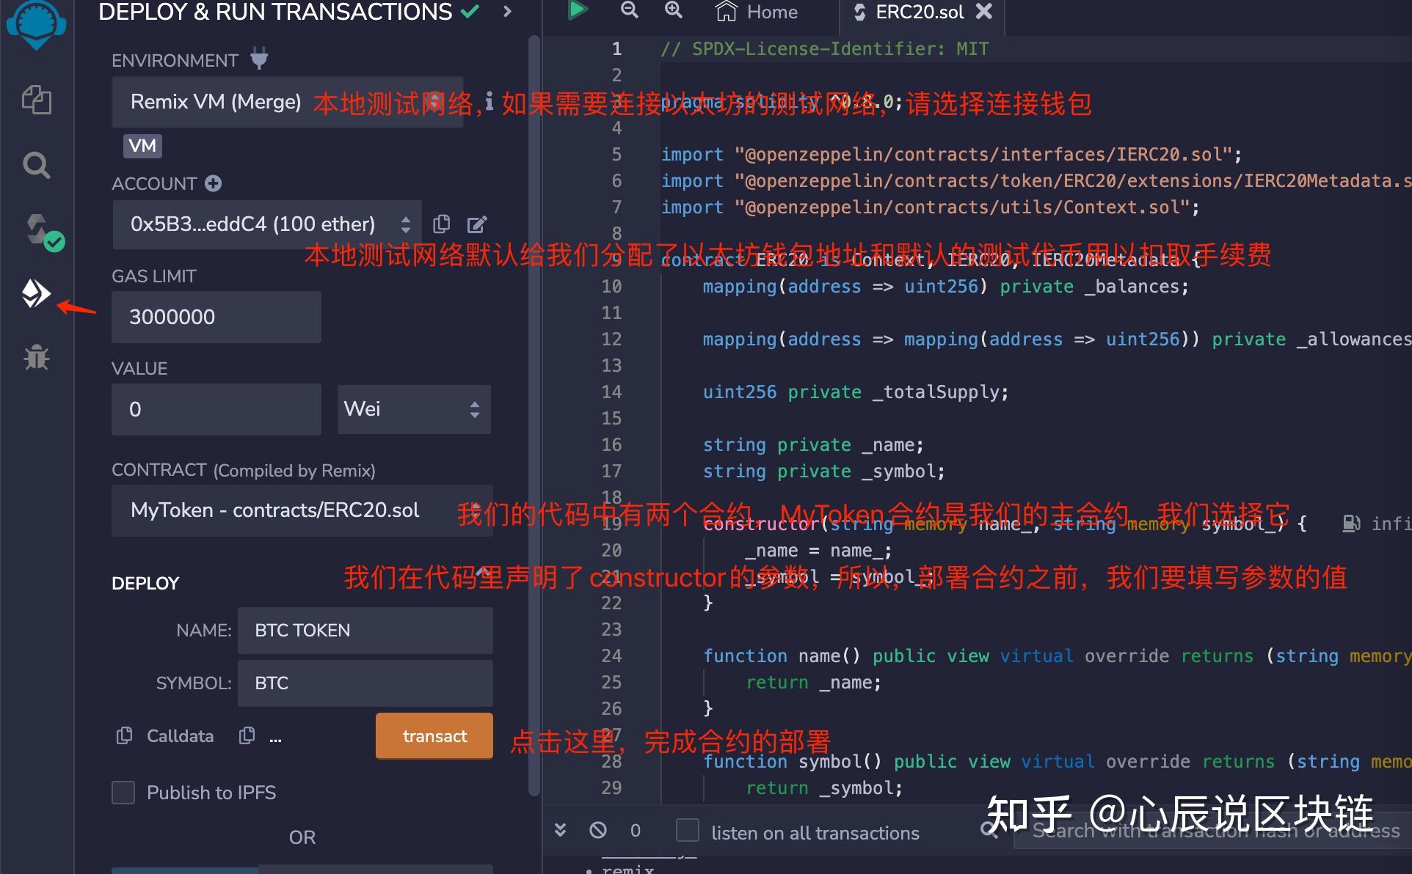Copy the account address
The height and width of the screenshot is (874, 1412).
[441, 224]
